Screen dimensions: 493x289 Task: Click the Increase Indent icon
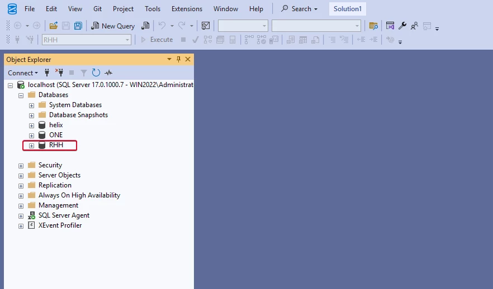click(373, 40)
